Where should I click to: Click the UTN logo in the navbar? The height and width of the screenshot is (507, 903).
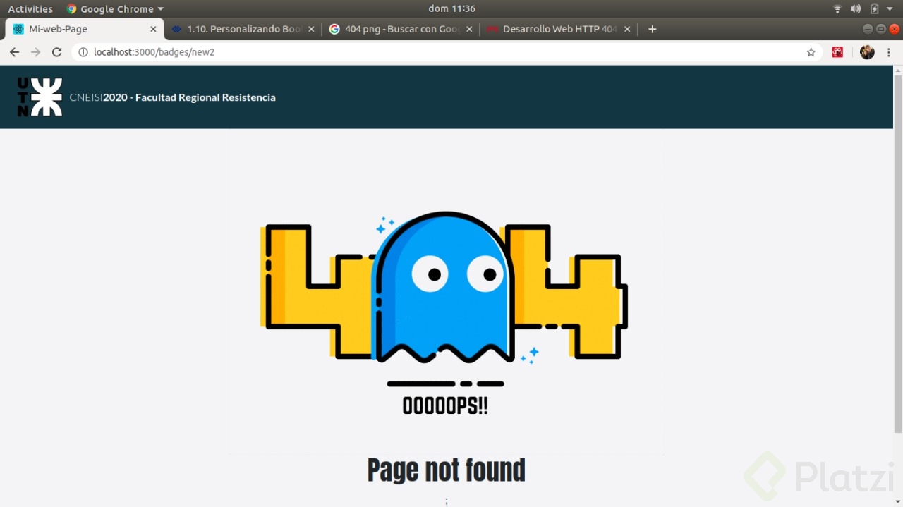click(40, 97)
